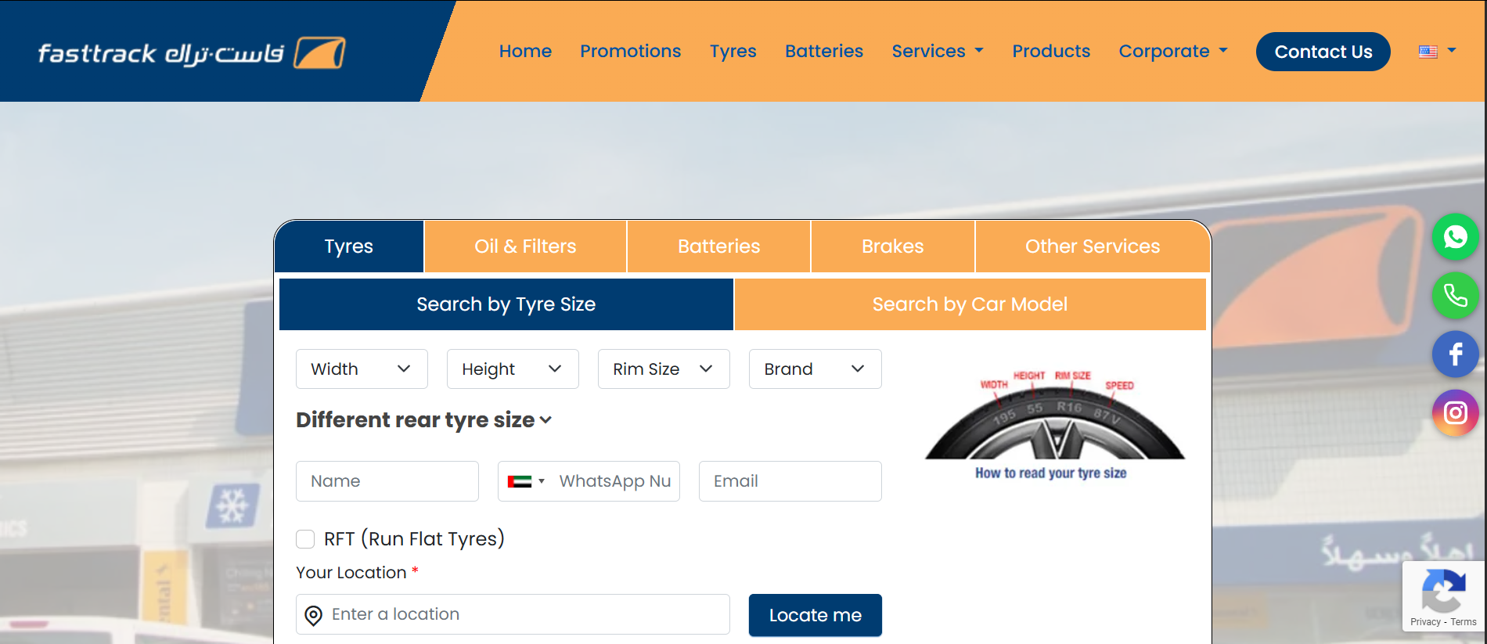
Task: Expand Different rear tyre size section
Action: (x=424, y=420)
